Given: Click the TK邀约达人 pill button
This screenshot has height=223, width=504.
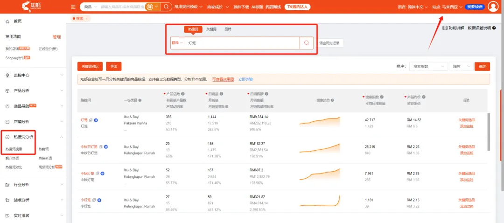Looking at the screenshot, I should [x=297, y=7].
